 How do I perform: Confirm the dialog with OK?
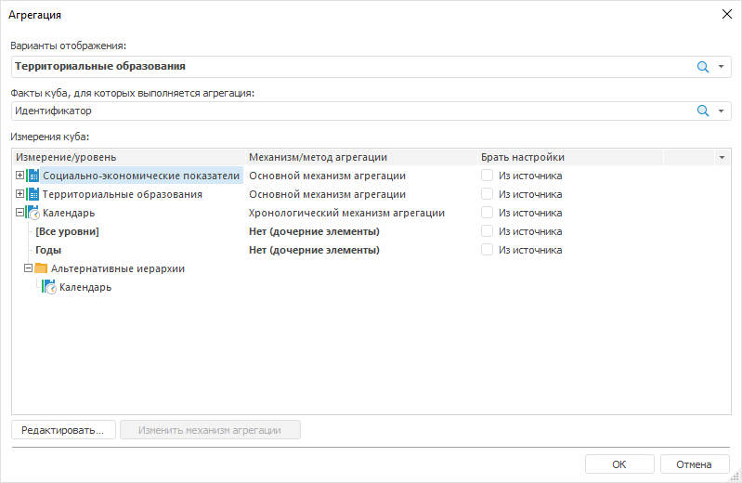point(618,464)
